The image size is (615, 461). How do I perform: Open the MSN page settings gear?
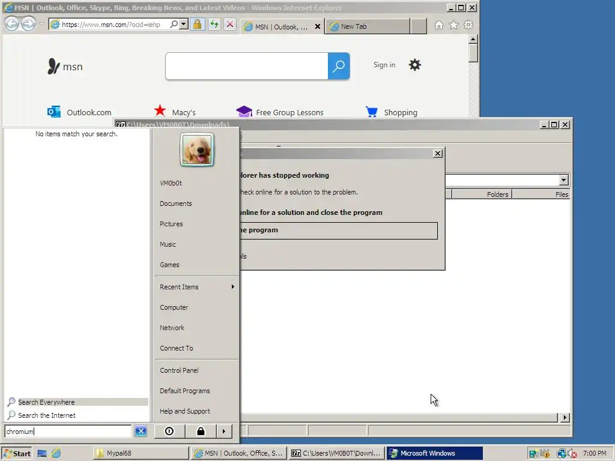point(414,65)
